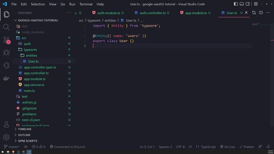Change UTF-8 file encoding
The image size is (274, 154).
click(180, 147)
